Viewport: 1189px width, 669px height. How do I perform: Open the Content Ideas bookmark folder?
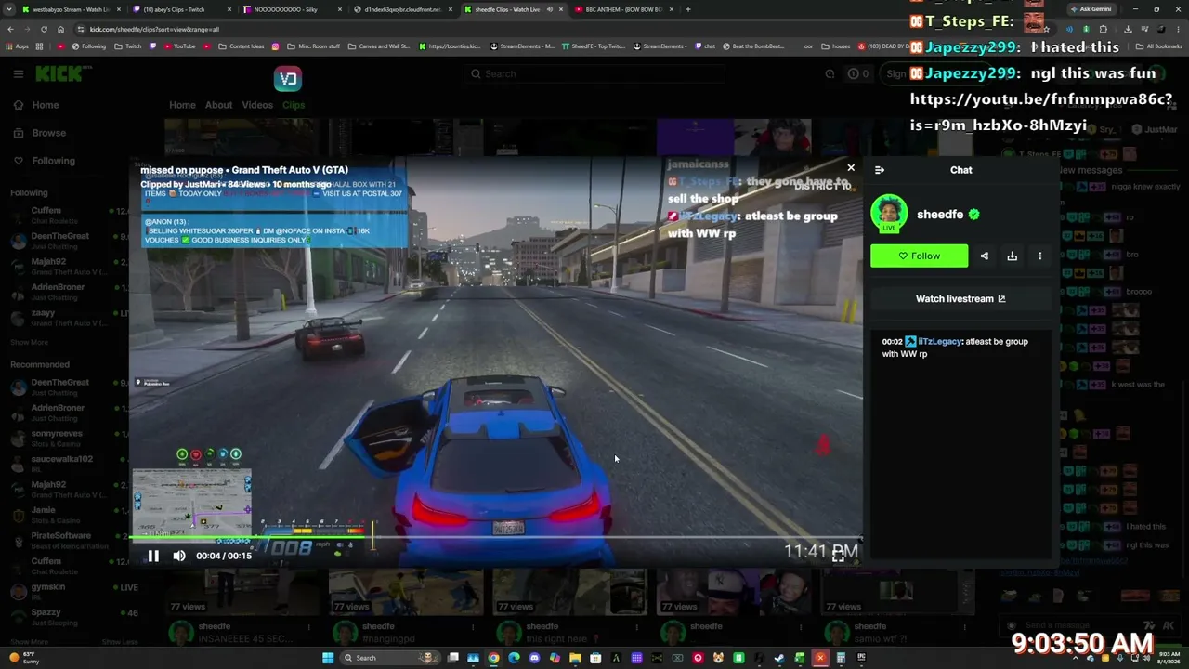point(242,46)
